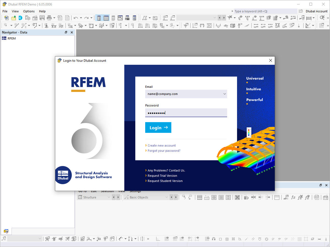The height and width of the screenshot is (247, 330).
Task: Click the animation filmstrip icon
Action: point(209,26)
